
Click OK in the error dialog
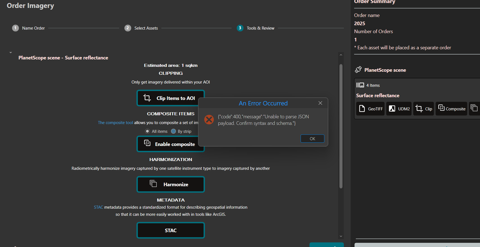click(x=312, y=139)
